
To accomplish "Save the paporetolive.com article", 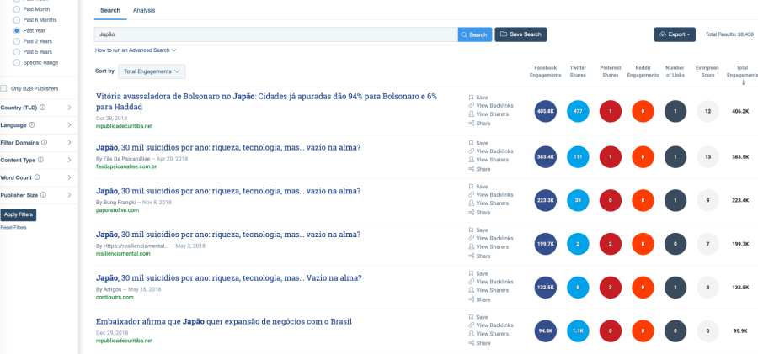I will pos(478,187).
